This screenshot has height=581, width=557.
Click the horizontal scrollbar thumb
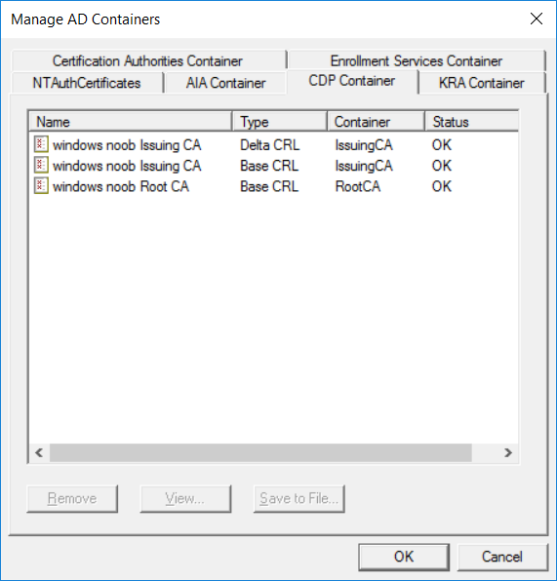tap(260, 452)
